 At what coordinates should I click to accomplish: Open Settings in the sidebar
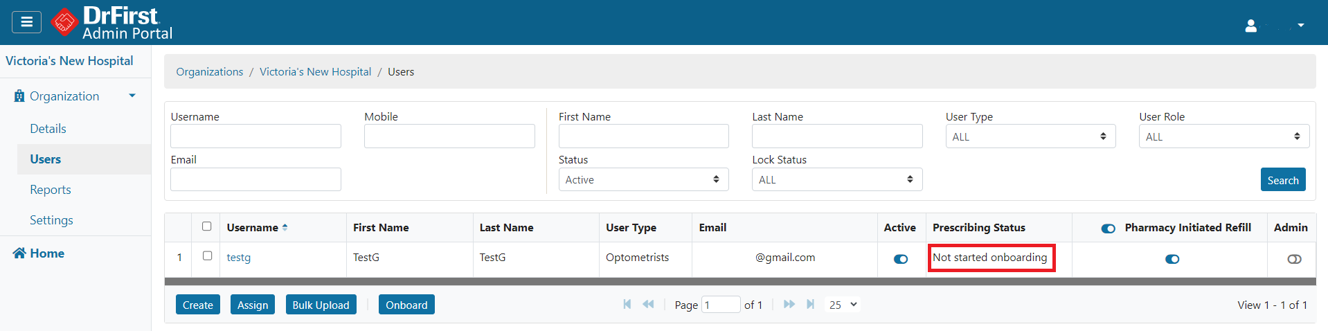[51, 220]
